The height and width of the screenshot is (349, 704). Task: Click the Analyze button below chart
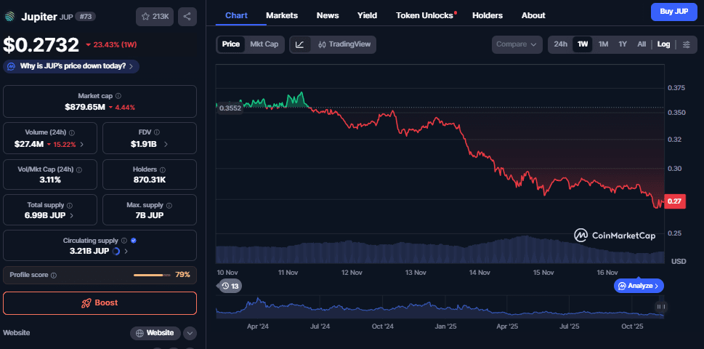639,286
